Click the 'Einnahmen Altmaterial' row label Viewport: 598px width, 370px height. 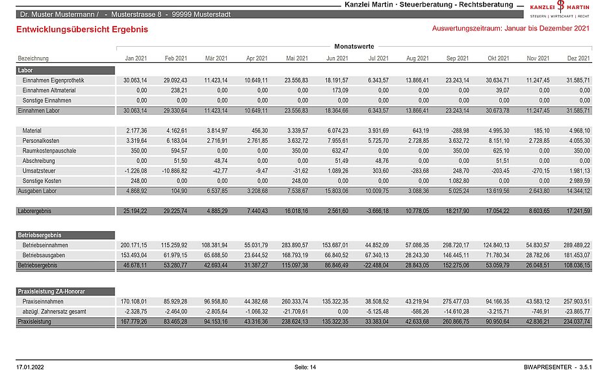click(x=49, y=90)
